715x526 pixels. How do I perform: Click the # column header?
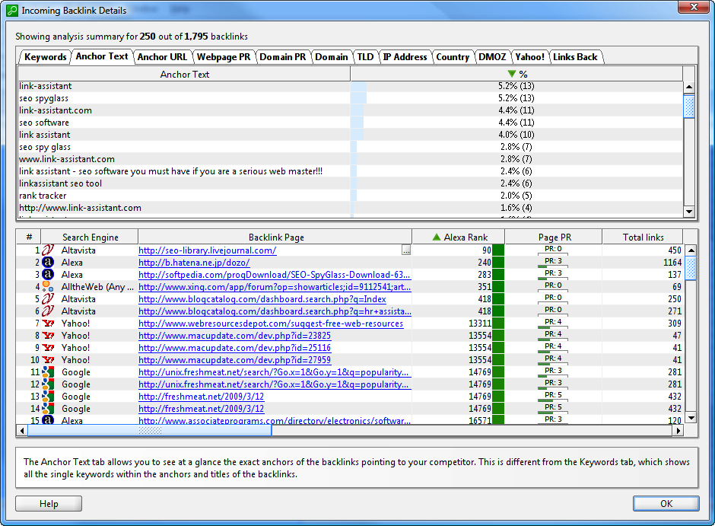click(29, 237)
